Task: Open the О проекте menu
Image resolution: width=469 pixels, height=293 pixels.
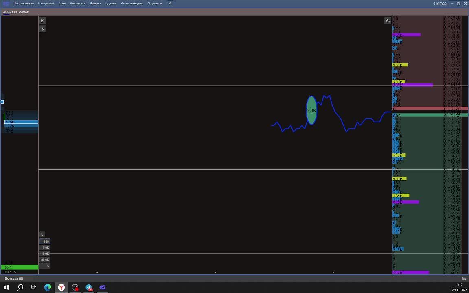Action: (x=155, y=4)
